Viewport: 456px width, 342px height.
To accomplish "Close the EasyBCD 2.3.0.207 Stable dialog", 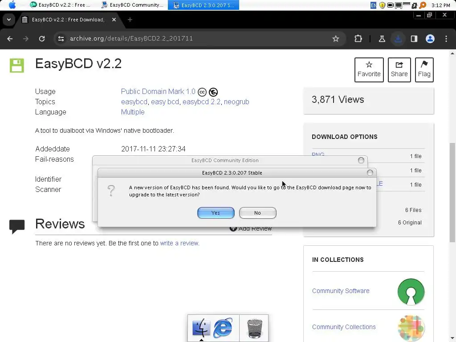I will [370, 173].
